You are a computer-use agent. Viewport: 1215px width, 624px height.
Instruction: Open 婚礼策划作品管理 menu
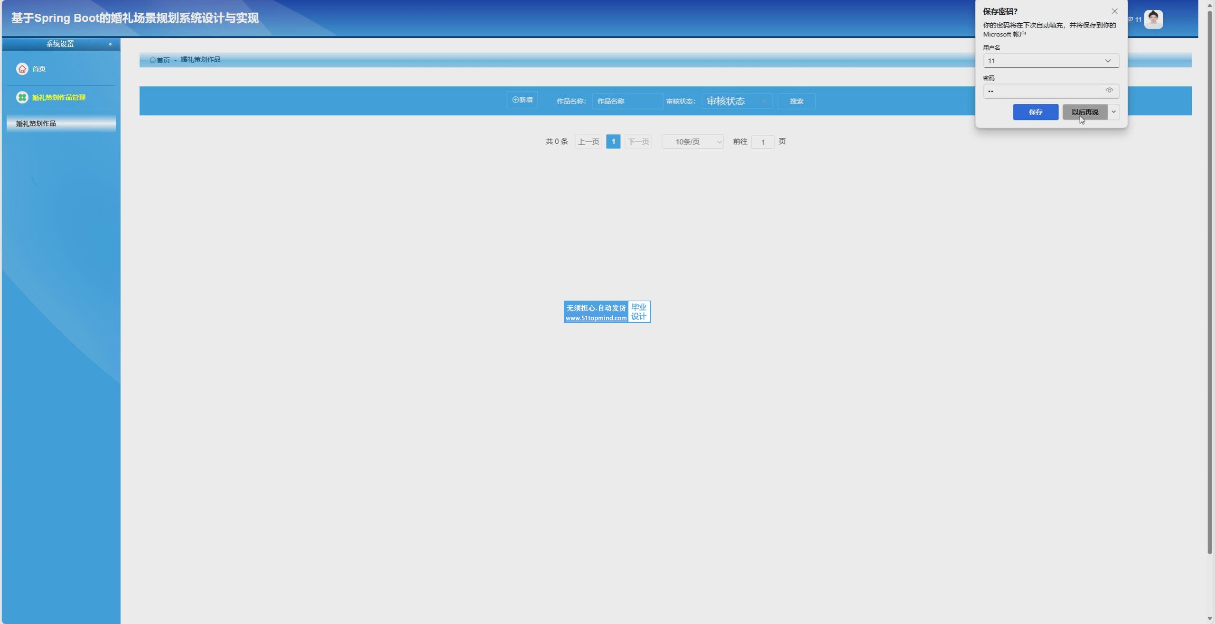click(x=59, y=97)
